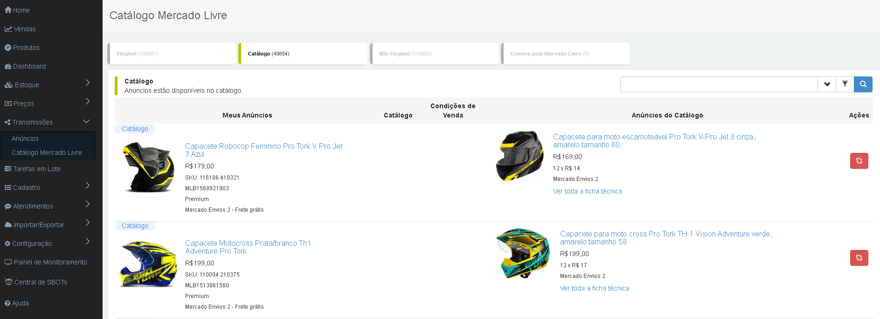Open the search options dropdown arrow

click(x=827, y=84)
